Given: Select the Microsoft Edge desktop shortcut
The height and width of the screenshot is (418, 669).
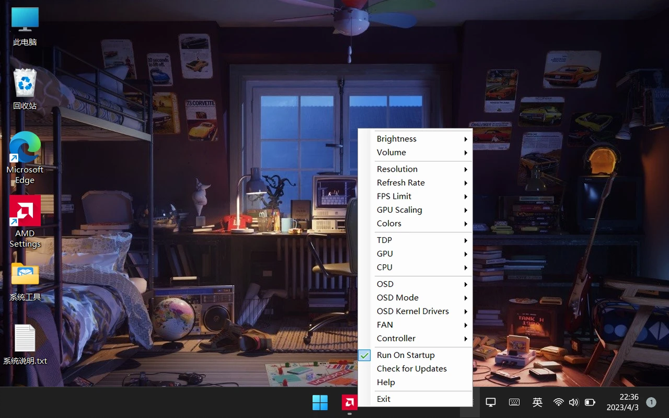Looking at the screenshot, I should 25,158.
